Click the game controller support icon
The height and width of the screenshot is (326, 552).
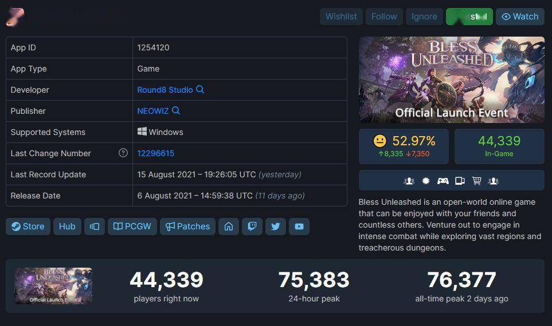(443, 181)
